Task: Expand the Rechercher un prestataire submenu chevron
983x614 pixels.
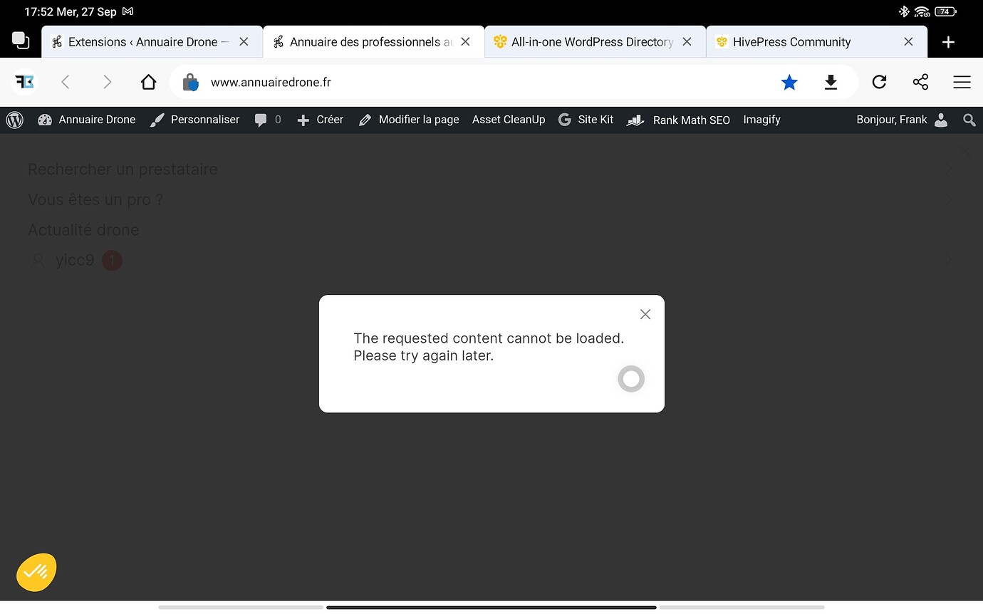Action: tap(948, 170)
